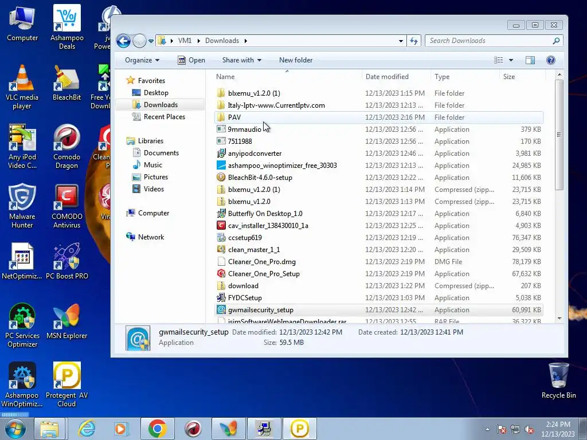
Task: Launch Protegent AV Cloud shortcut
Action: tap(66, 385)
